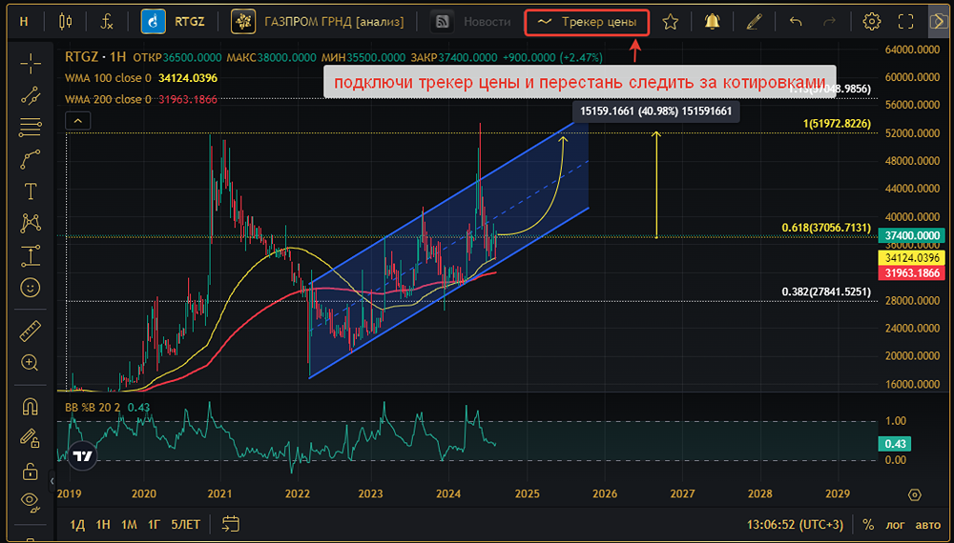Pick the Text annotation tool

click(31, 191)
